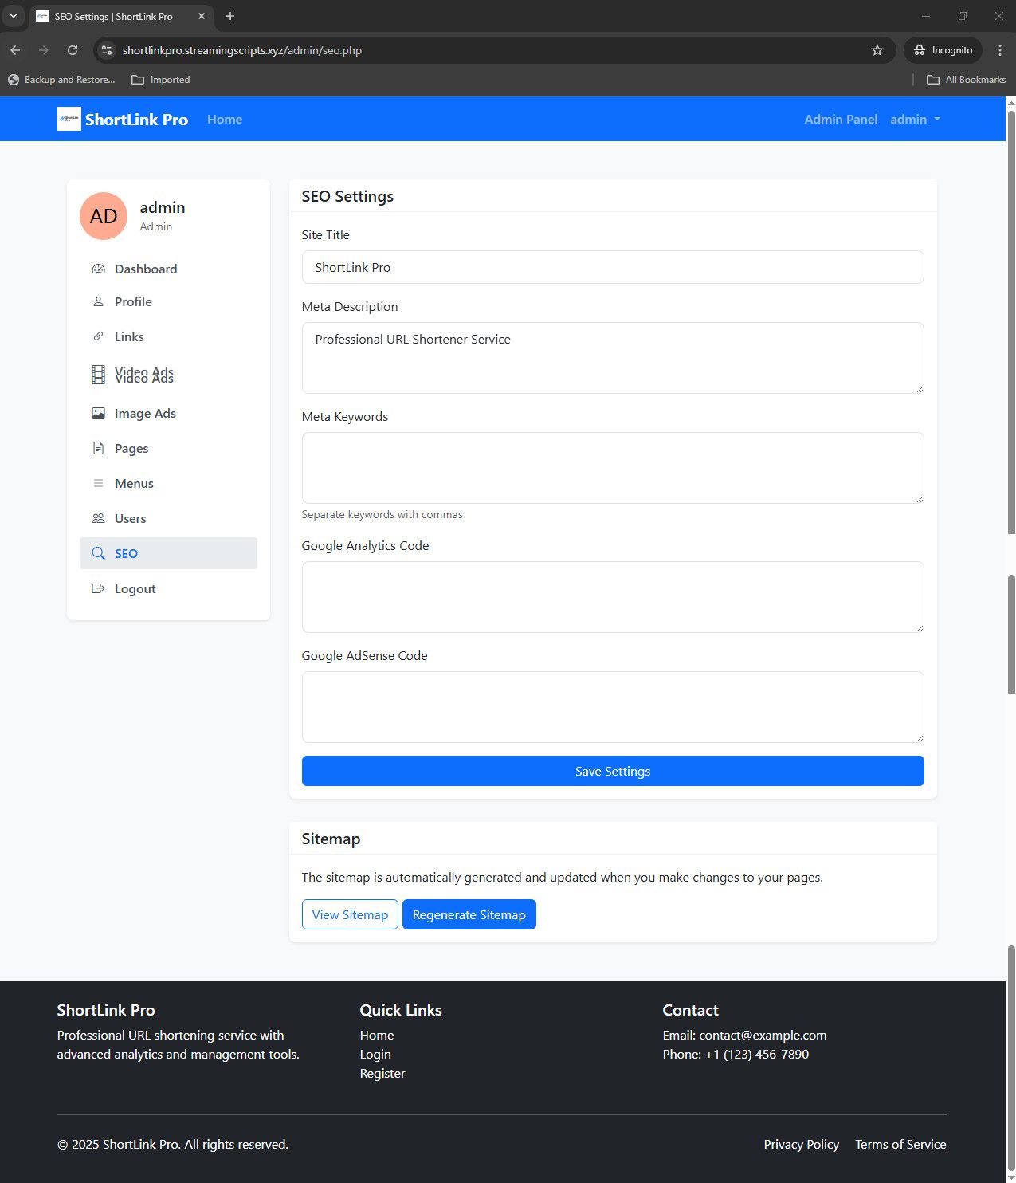The width and height of the screenshot is (1016, 1183).
Task: Open the Backup and Restore bookmark
Action: tap(61, 80)
